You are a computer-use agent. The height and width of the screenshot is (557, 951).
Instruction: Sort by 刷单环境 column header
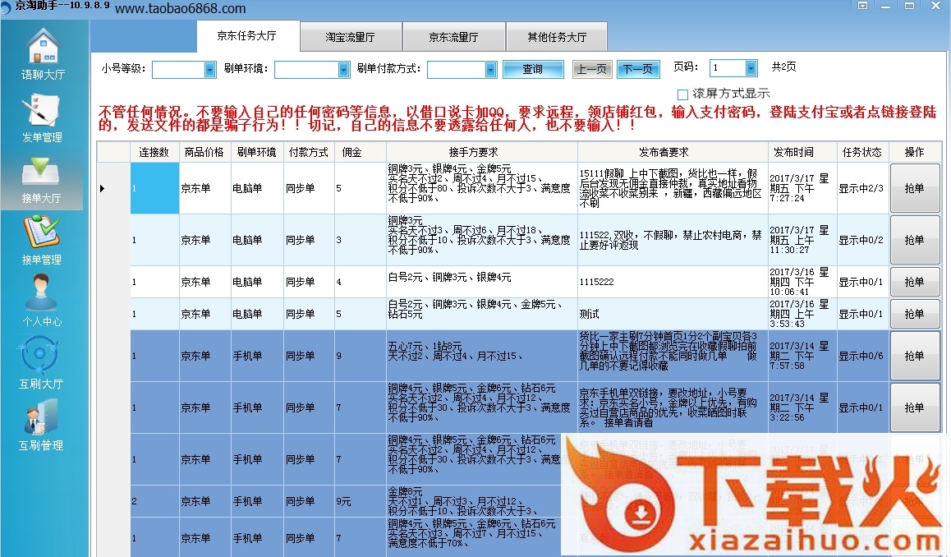coord(256,152)
